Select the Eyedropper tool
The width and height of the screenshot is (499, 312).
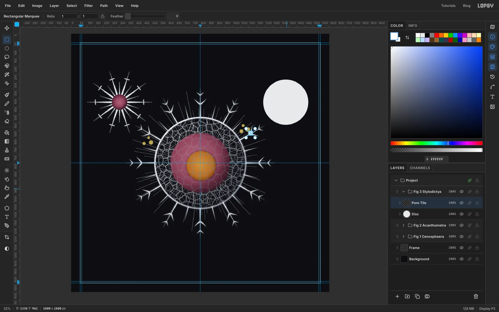coord(7,197)
